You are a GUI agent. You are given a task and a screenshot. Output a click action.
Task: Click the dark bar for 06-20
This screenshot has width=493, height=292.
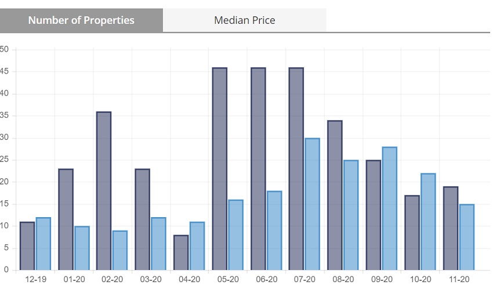pos(258,169)
